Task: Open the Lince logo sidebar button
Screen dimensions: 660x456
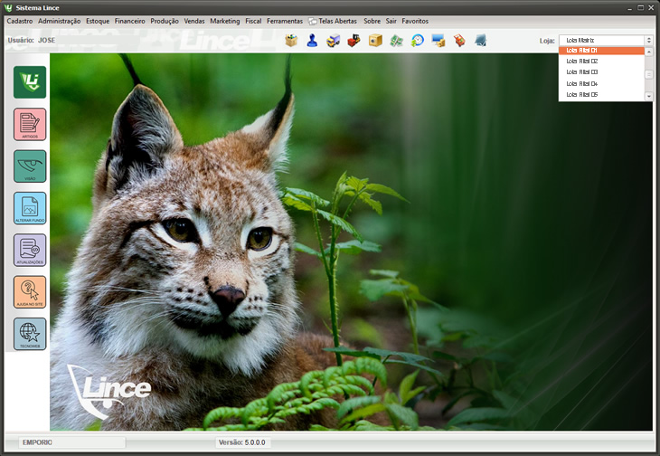Action: pos(30,82)
